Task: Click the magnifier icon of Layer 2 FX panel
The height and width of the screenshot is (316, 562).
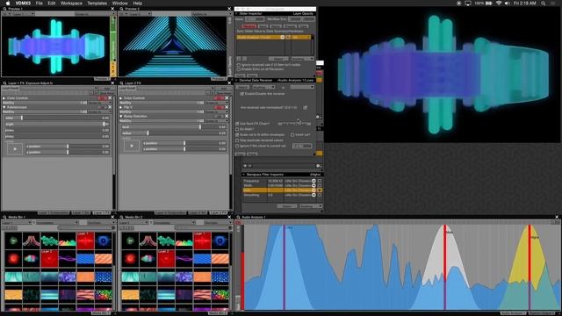Action: point(121,83)
